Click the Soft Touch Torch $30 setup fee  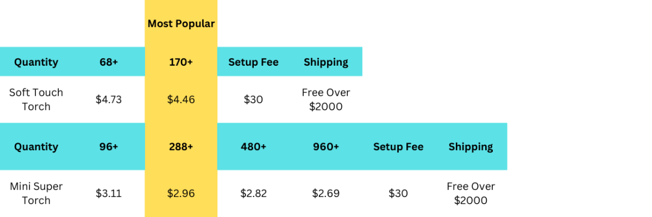[253, 100]
